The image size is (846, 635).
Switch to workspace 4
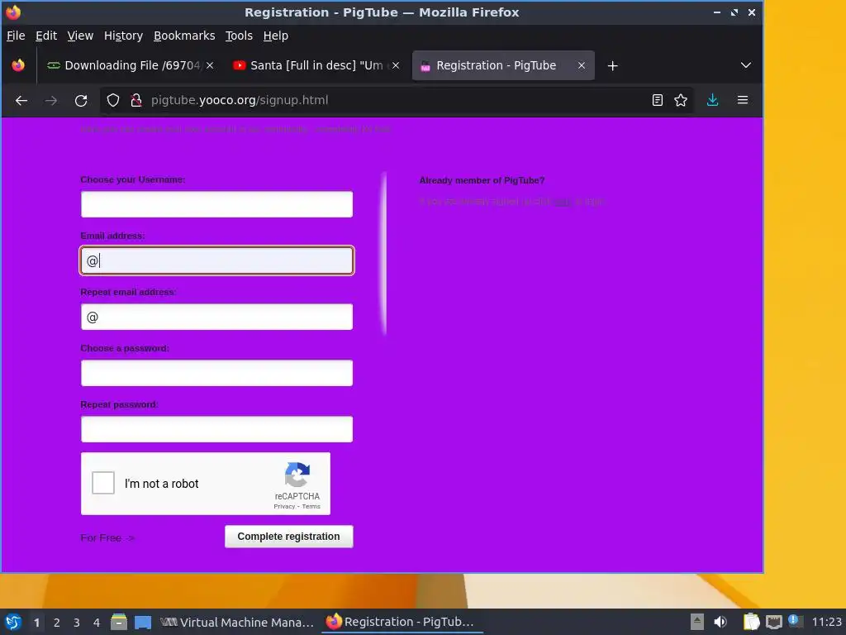click(x=97, y=623)
